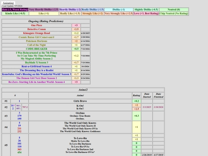Click the +0.2 rating for Girls Bravo
208x156 pixels.
136,101
